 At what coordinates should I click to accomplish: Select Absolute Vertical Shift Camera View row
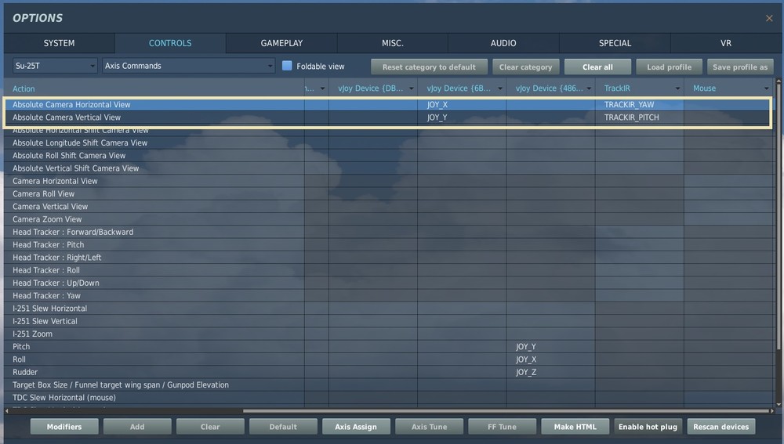(387, 168)
